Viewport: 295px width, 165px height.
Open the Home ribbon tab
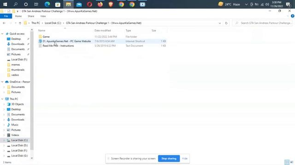[x=18, y=16]
